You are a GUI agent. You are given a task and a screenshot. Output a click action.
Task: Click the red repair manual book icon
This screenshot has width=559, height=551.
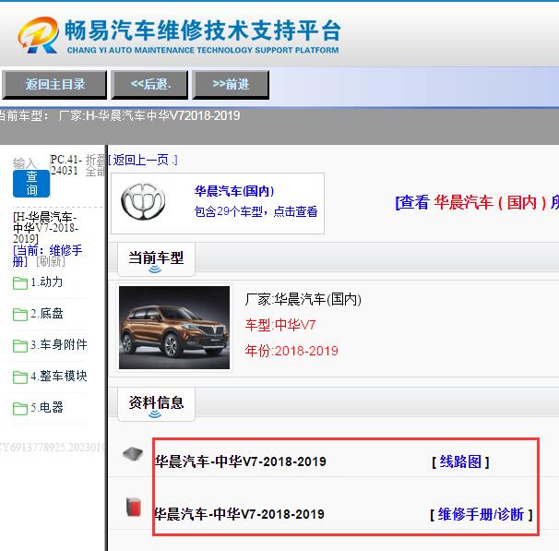(x=134, y=507)
